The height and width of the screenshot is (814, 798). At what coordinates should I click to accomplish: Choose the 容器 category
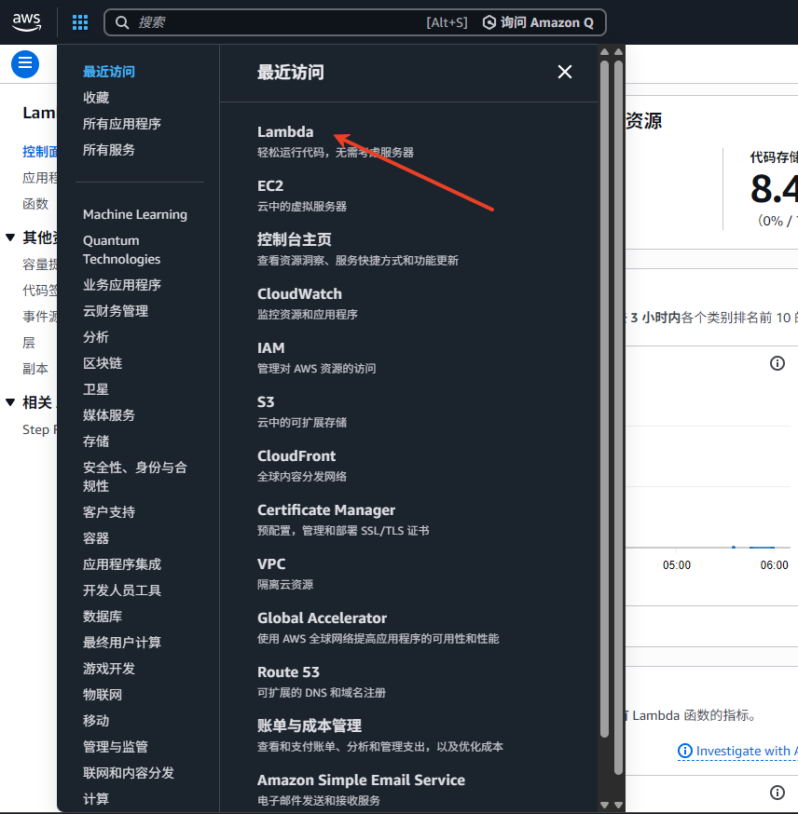click(96, 537)
